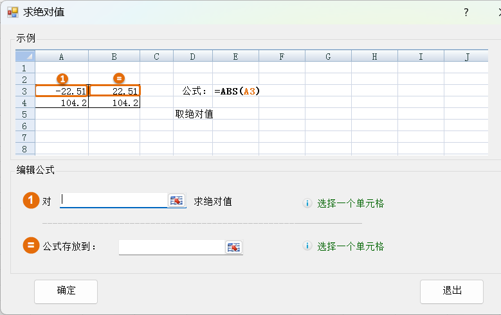Click the cell picker icon for 公式存放到
This screenshot has width=501, height=315.
(x=233, y=247)
